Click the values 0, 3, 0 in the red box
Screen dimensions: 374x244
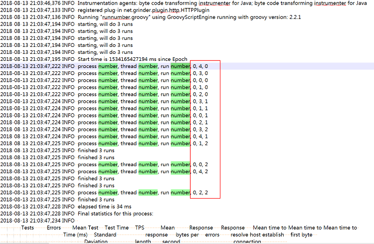pyautogui.click(x=200, y=73)
